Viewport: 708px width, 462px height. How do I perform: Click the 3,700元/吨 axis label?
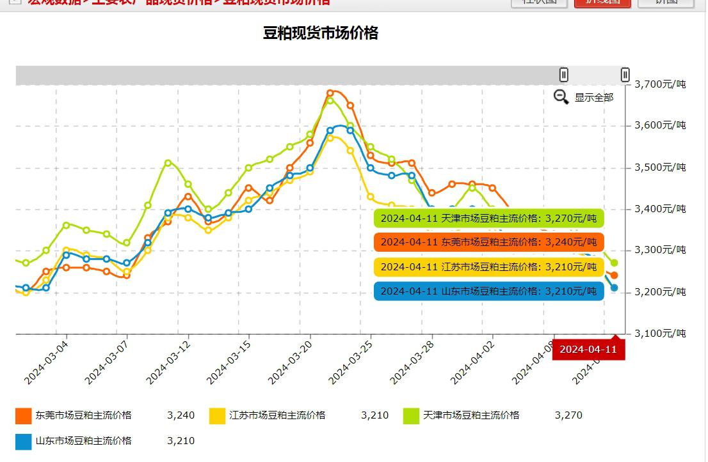coord(660,84)
